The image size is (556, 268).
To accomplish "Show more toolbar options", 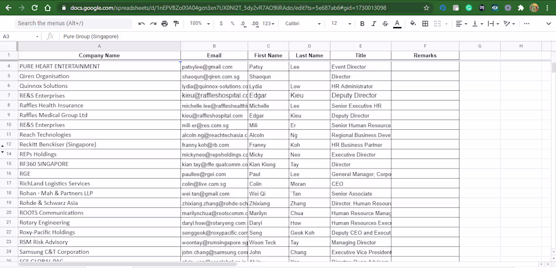I will pos(527,23).
